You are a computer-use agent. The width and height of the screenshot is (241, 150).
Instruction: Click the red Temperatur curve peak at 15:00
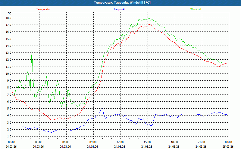point(148,25)
